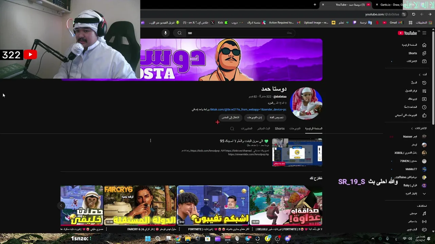Switch to the Live tab (البث المباشر)
The height and width of the screenshot is (244, 435).
263,128
